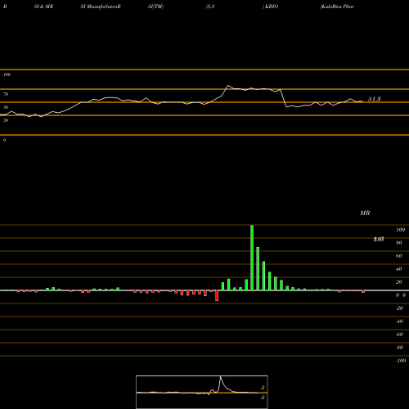
Task: Click the 40 label on MR axis
Action: click(x=399, y=269)
